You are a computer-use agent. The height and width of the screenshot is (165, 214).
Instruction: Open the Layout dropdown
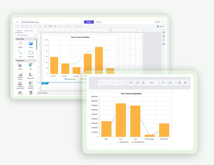point(80,26)
